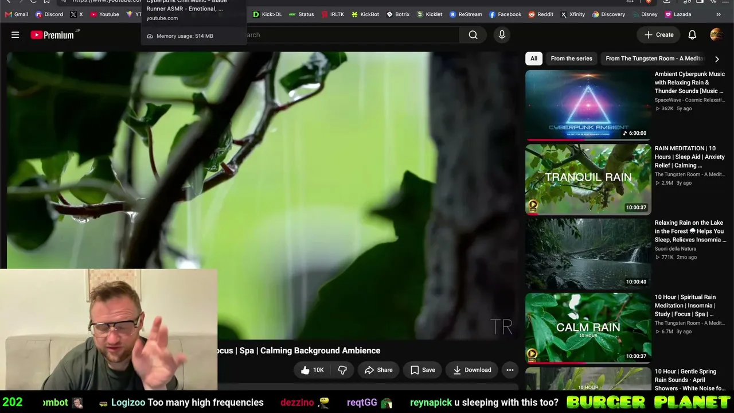Open the Discord bookmark
The height and width of the screenshot is (413, 734).
49,14
